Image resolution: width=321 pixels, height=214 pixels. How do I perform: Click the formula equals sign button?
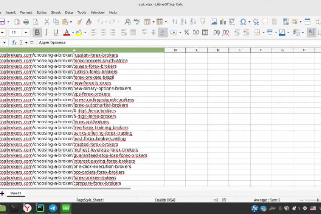[32, 43]
